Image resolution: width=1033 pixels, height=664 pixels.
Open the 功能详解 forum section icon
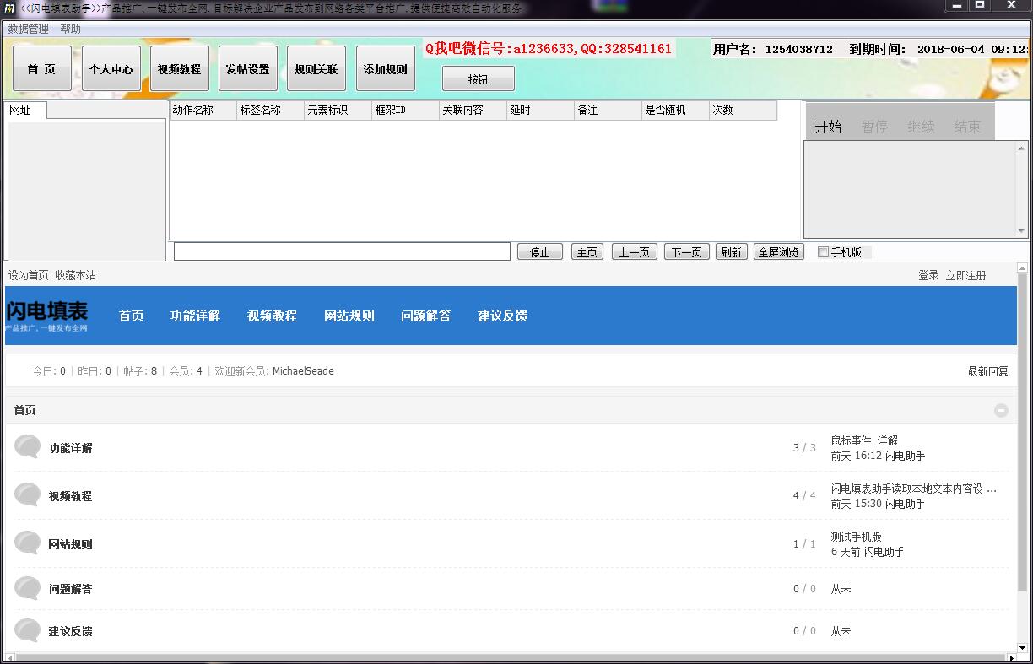[x=26, y=446]
